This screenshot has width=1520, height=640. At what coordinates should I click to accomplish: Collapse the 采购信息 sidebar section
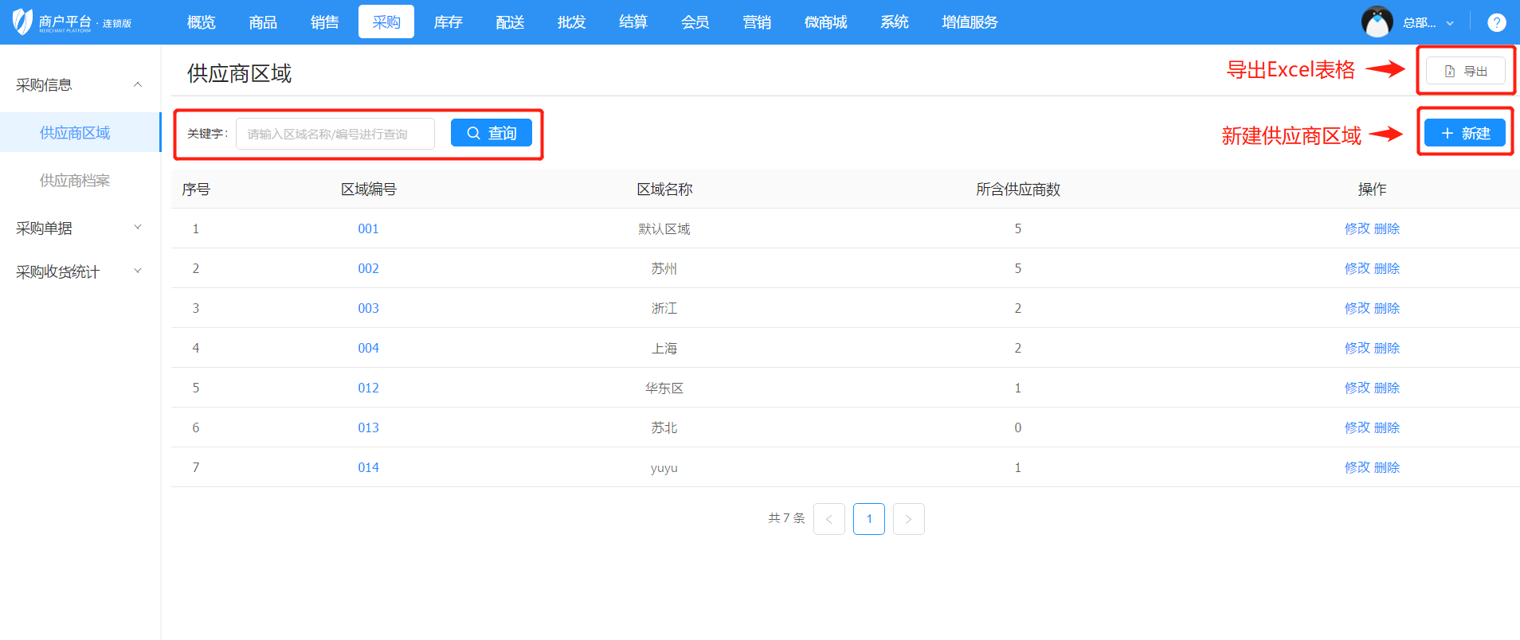(x=138, y=85)
